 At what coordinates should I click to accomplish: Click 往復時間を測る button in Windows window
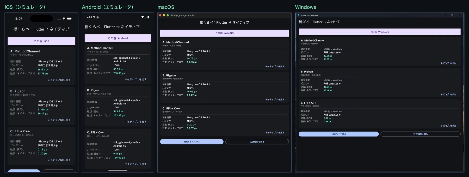pos(421,134)
